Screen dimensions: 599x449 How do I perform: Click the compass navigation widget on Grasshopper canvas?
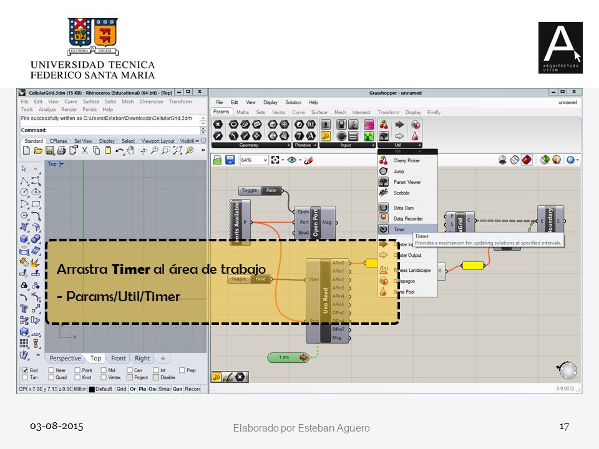568,370
